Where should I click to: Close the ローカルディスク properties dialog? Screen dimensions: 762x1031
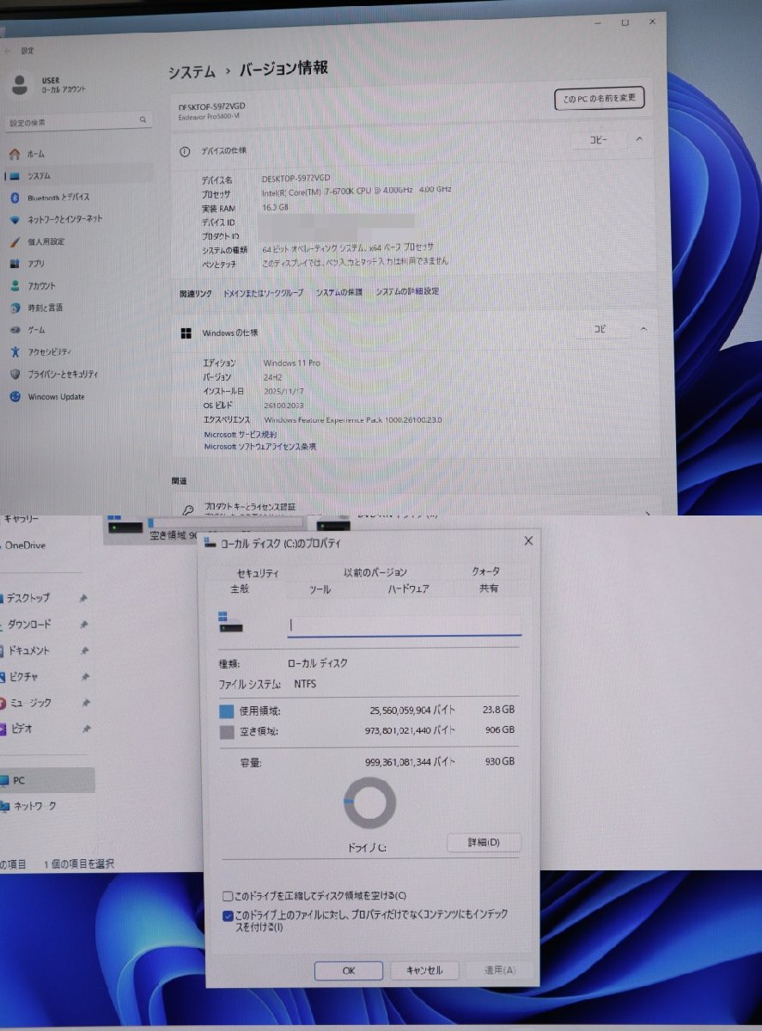click(x=528, y=540)
